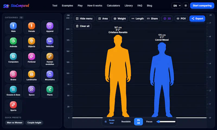Toggle the POV eye view
Screen dimensions: 217x130
(x=181, y=18)
